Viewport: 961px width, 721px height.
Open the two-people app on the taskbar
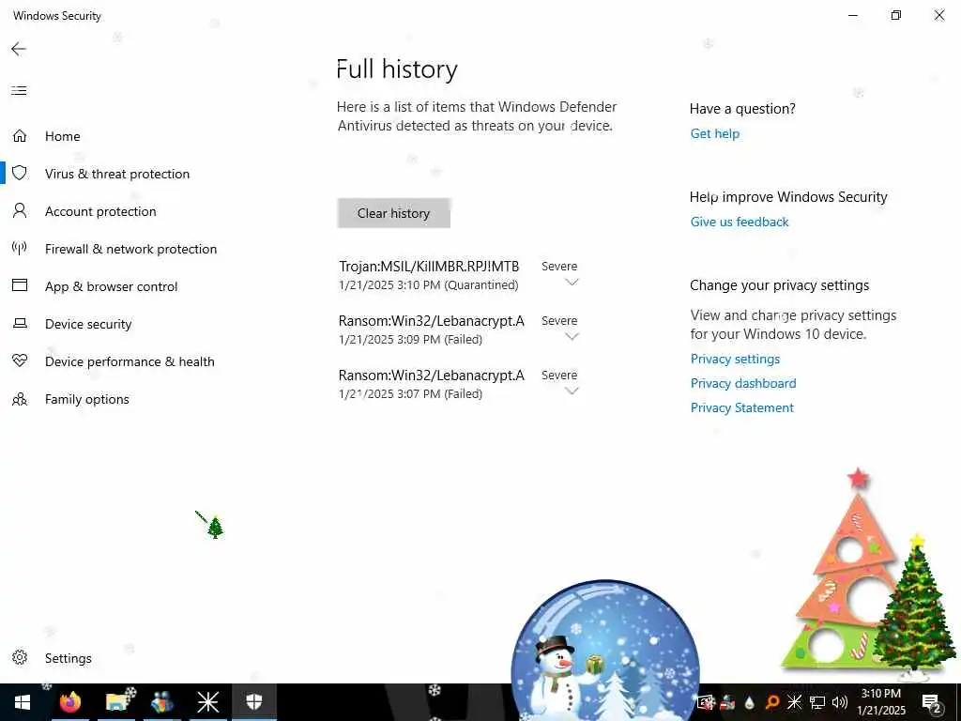pos(162,701)
